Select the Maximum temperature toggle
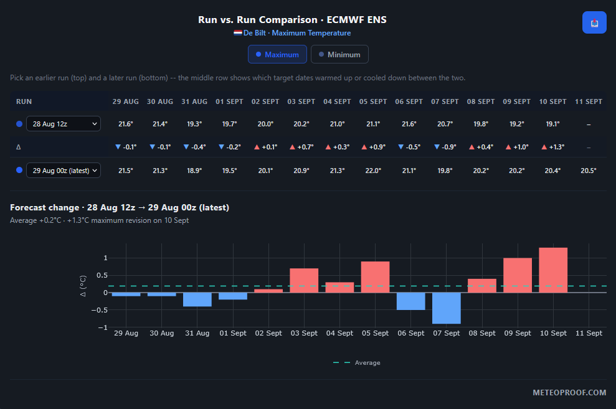The height and width of the screenshot is (409, 616). pos(277,54)
